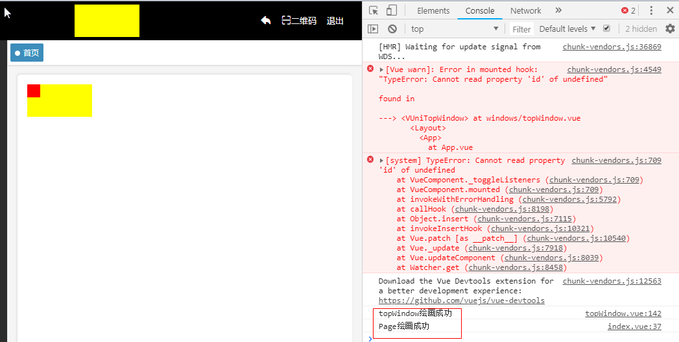Click the small red square
The height and width of the screenshot is (342, 679).
34,91
